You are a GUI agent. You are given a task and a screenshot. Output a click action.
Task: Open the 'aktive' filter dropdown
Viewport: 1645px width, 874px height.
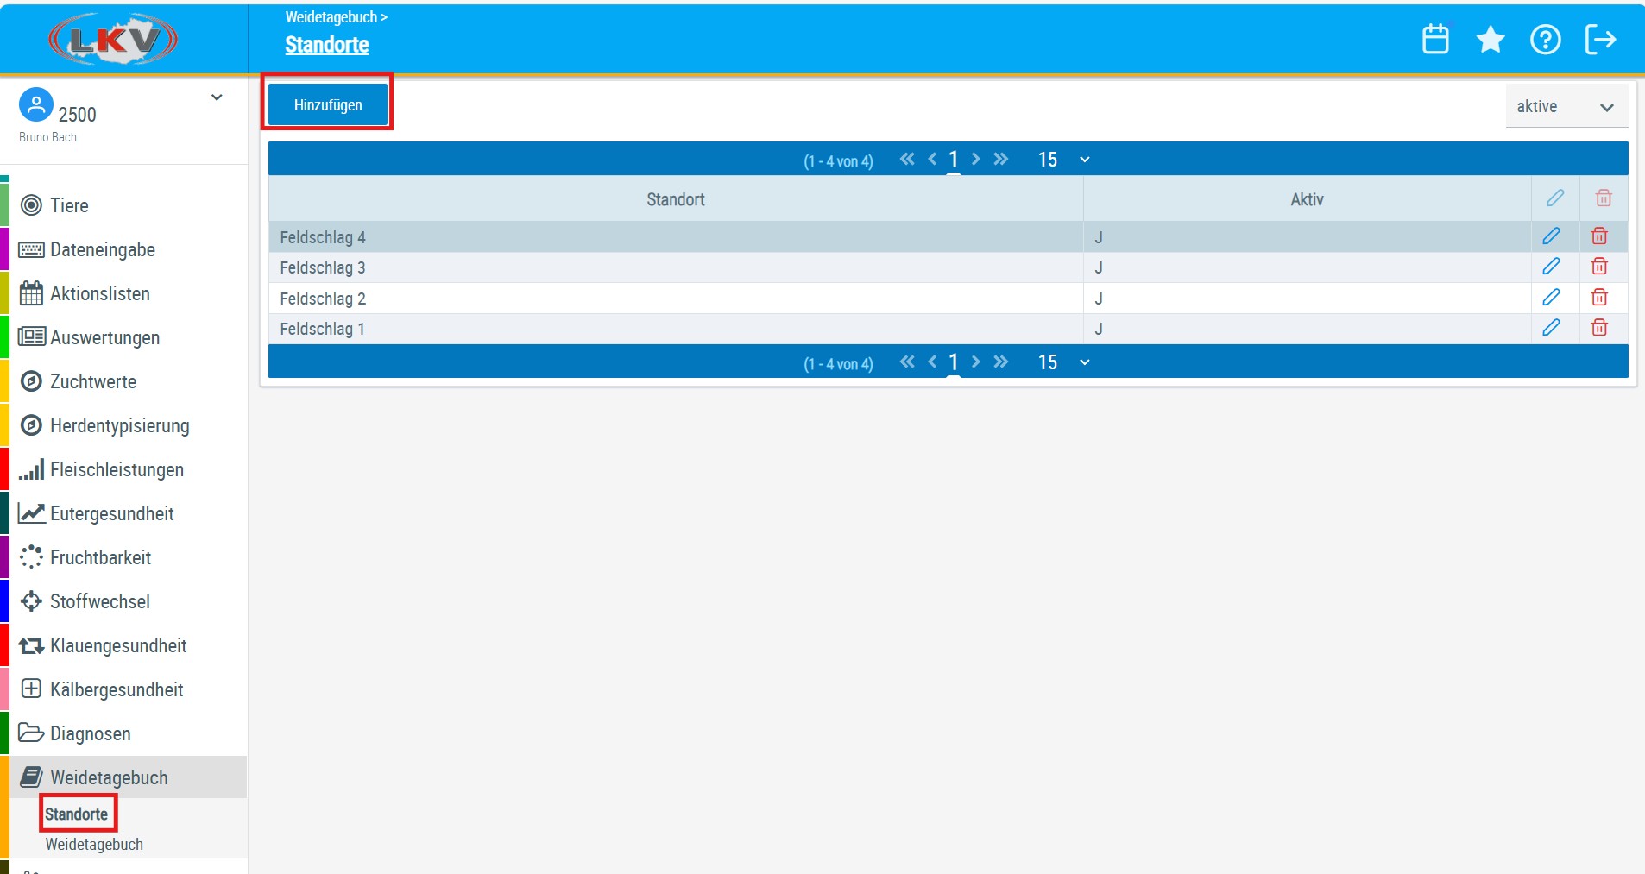pyautogui.click(x=1566, y=107)
